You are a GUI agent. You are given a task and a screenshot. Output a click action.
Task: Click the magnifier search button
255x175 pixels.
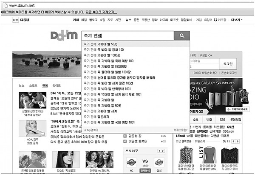coord(181,36)
